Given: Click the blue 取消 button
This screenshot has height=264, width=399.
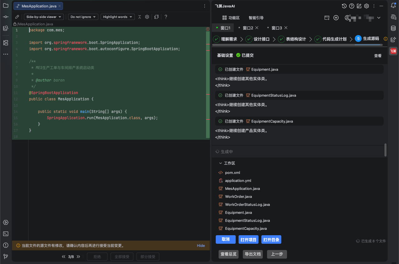Looking at the screenshot, I should (226, 239).
